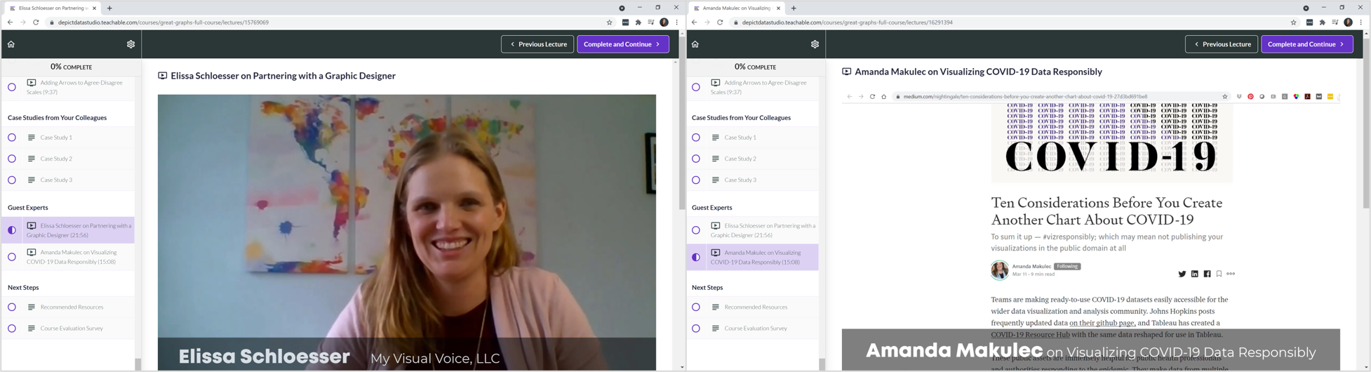Close the Amanda Makulec browser tab
This screenshot has width=1371, height=372.
[x=778, y=8]
